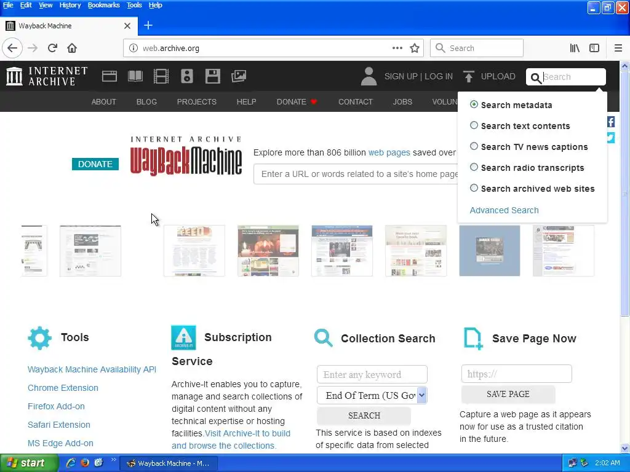Go to the browser Home icon
The height and width of the screenshot is (472, 630).
click(x=72, y=48)
